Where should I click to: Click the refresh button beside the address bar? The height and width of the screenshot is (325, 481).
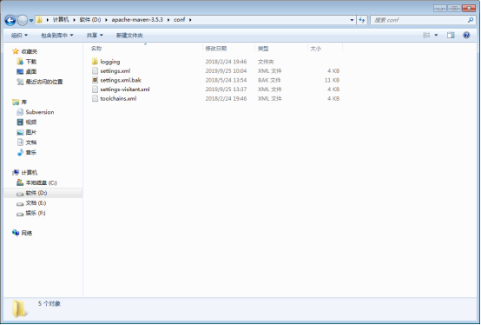click(362, 20)
